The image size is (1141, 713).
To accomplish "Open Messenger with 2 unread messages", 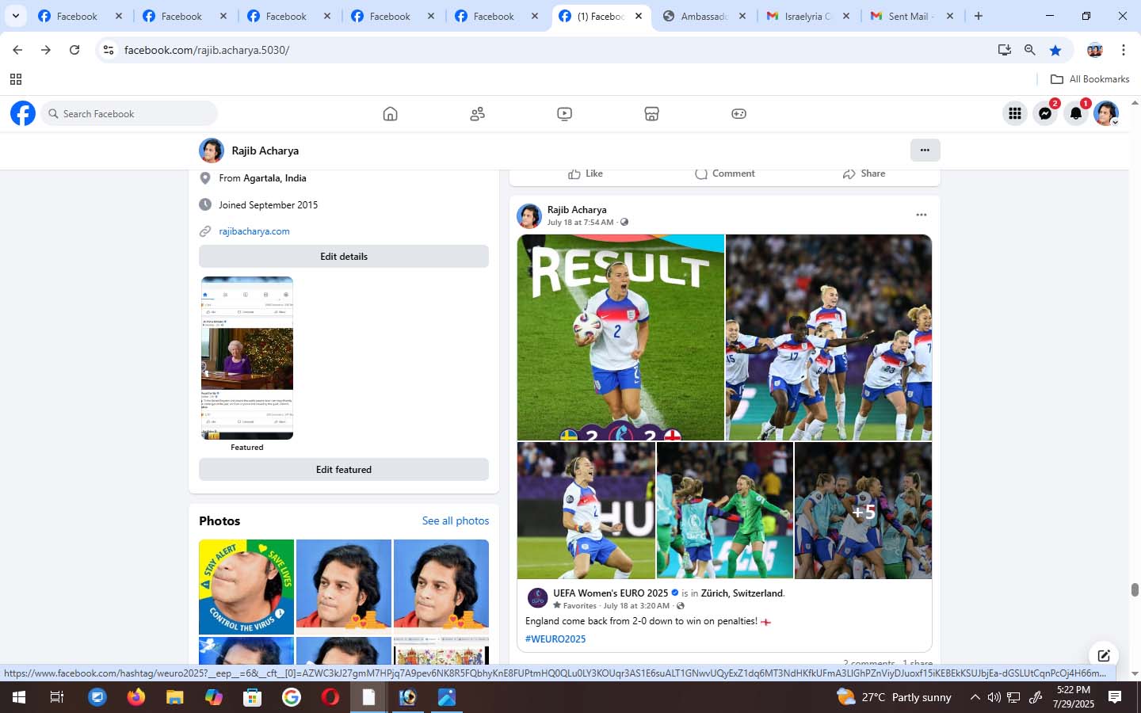I will (1045, 113).
